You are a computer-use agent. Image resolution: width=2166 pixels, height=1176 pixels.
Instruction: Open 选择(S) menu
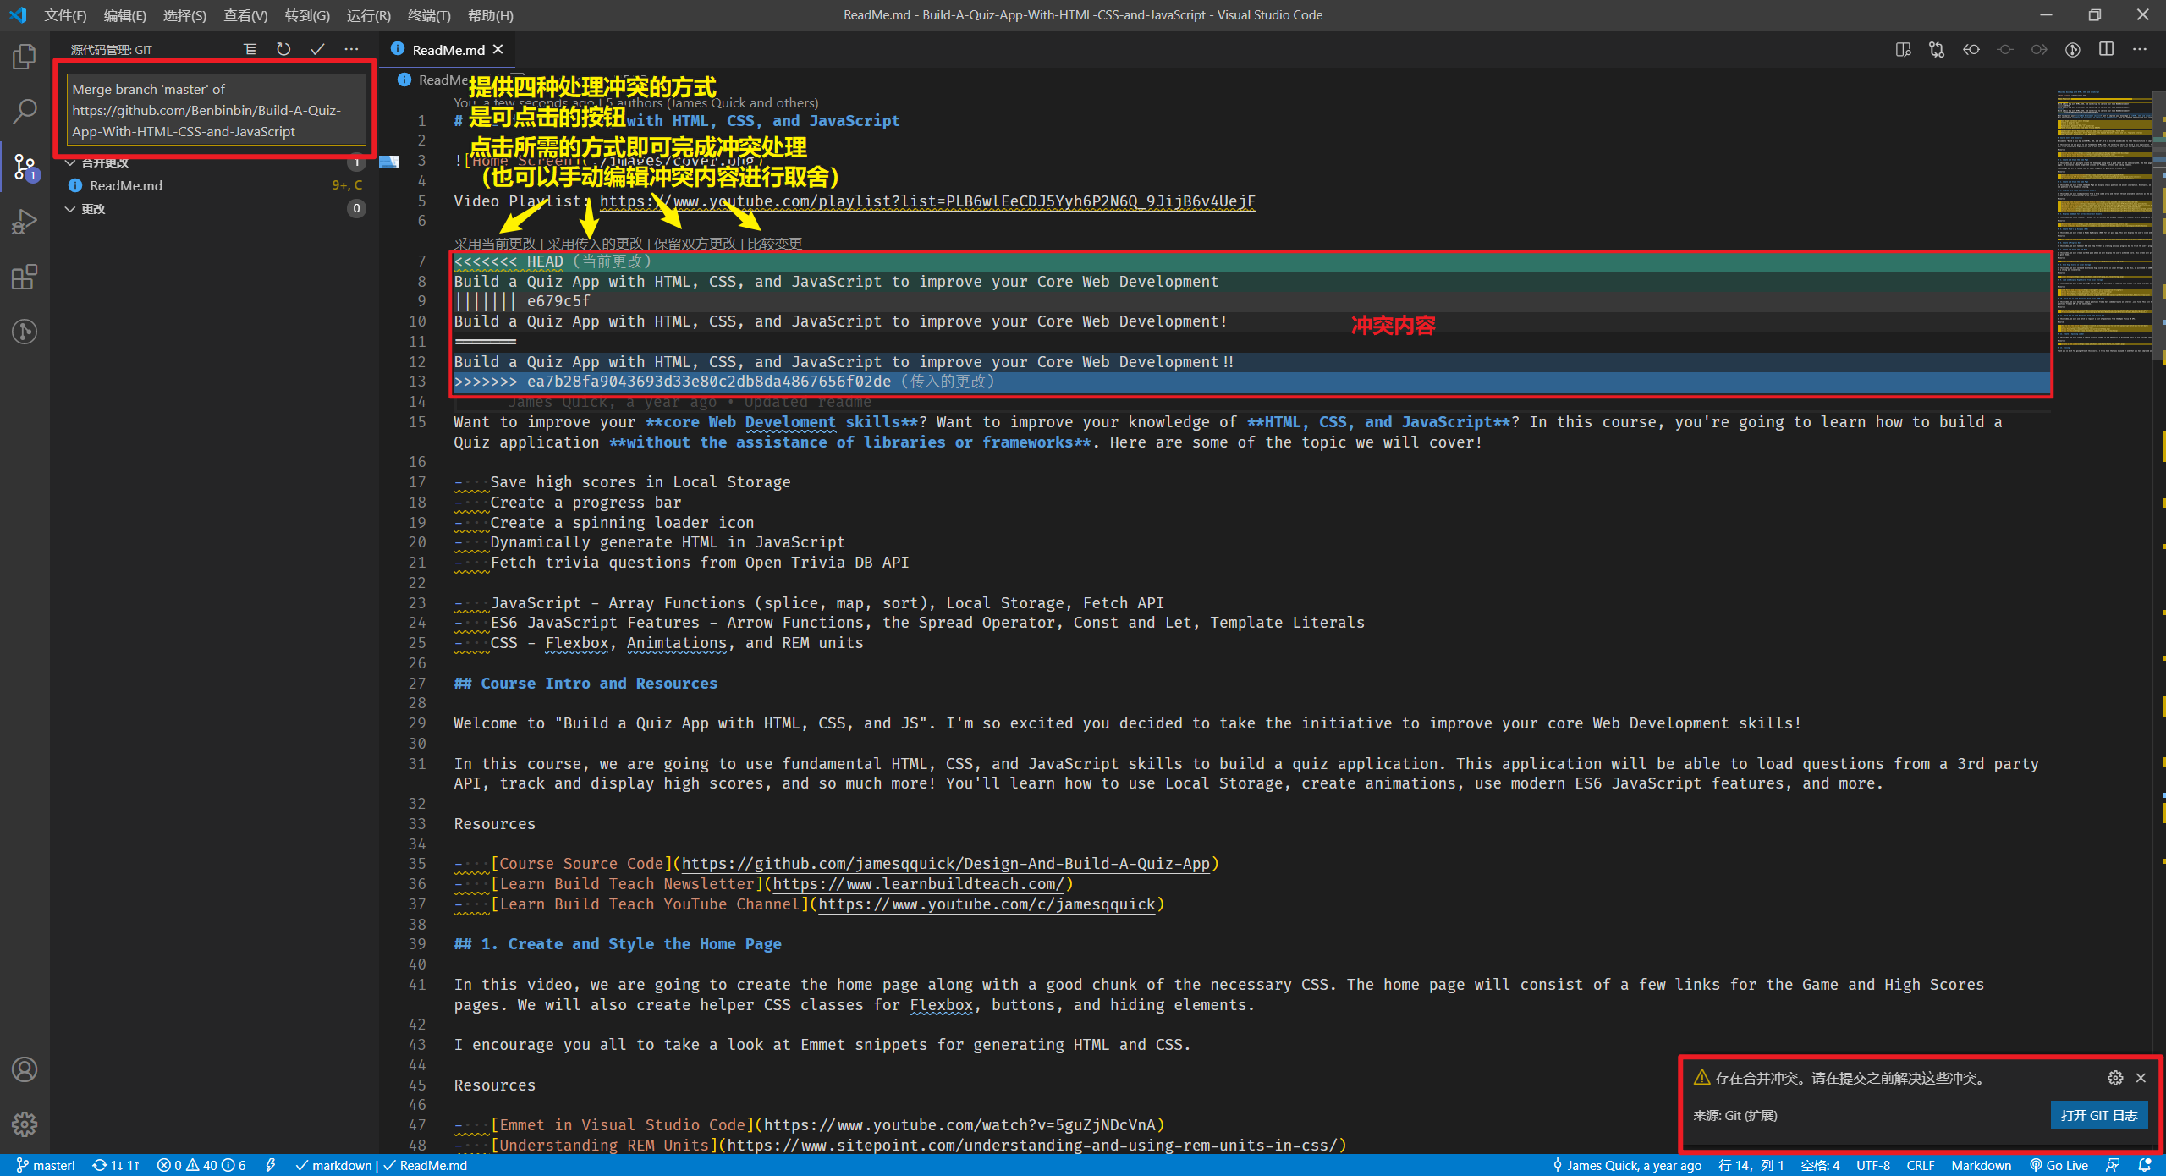tap(184, 15)
